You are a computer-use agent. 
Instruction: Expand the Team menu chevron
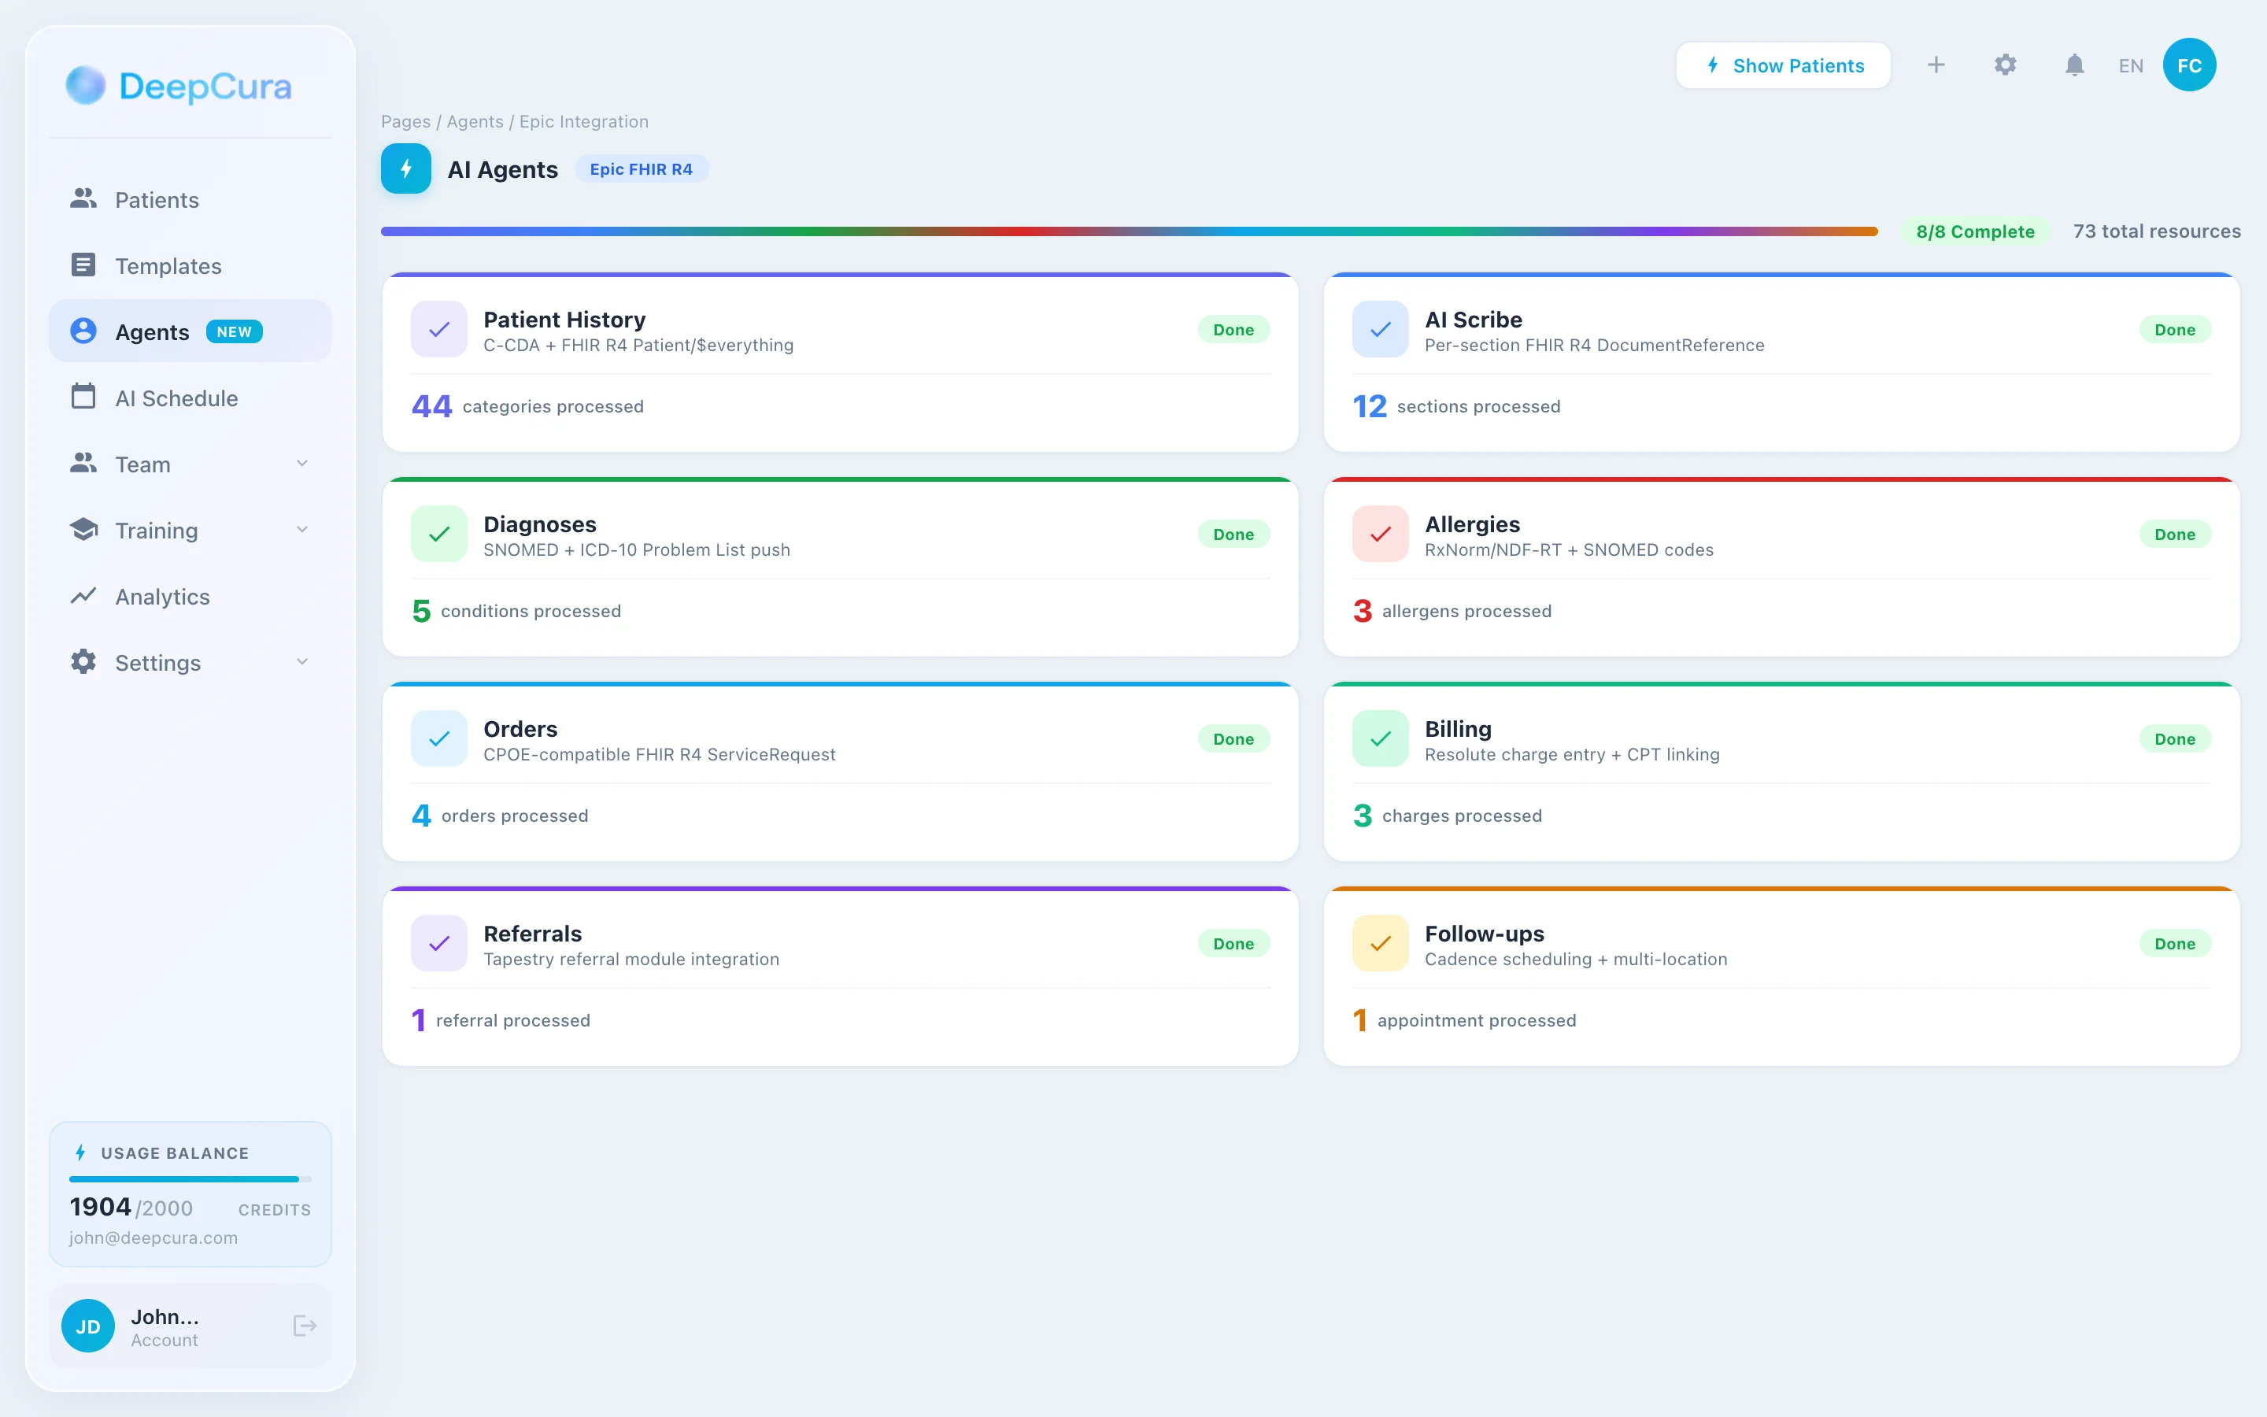tap(301, 464)
